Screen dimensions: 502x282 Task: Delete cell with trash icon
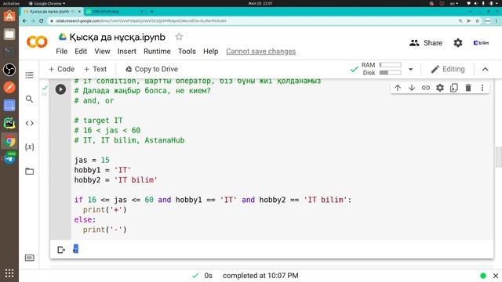click(468, 88)
